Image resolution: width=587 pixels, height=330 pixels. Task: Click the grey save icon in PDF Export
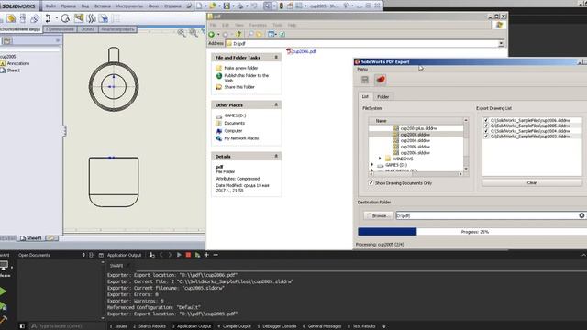point(365,80)
